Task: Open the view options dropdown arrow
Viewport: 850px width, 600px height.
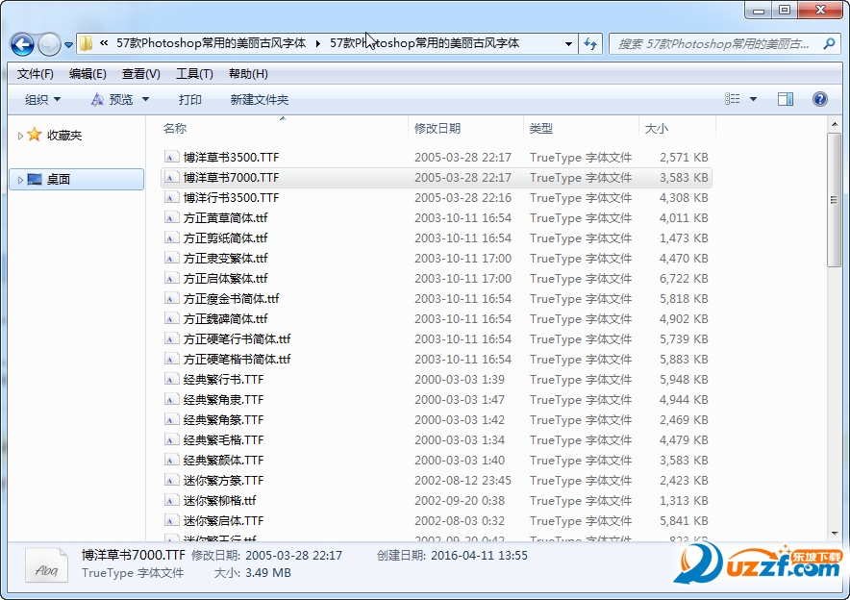Action: [x=753, y=99]
